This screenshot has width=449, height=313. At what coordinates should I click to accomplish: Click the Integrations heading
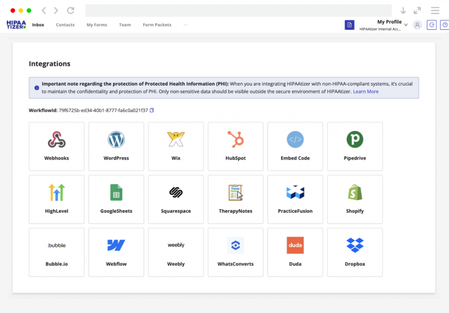click(x=50, y=64)
